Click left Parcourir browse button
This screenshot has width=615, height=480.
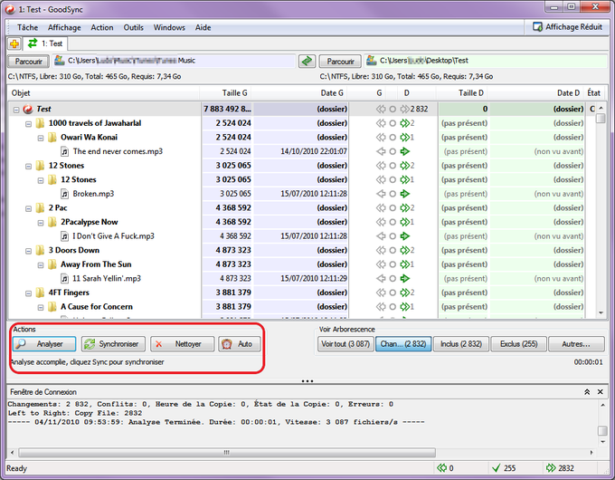pos(28,62)
